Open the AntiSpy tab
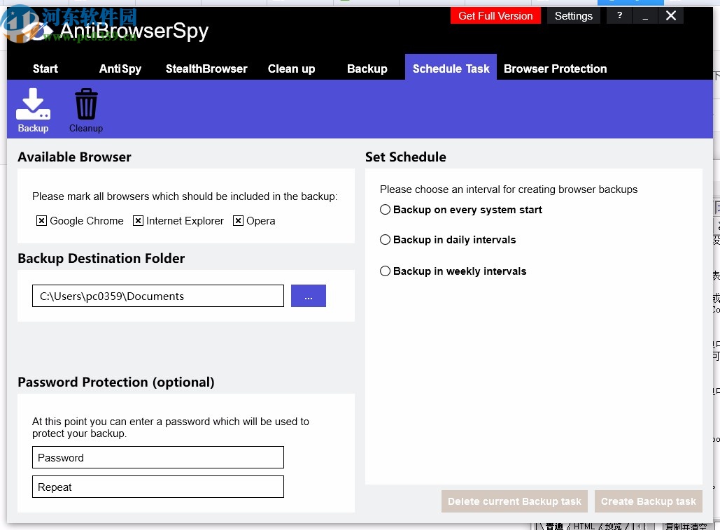This screenshot has width=720, height=530. pyautogui.click(x=120, y=69)
